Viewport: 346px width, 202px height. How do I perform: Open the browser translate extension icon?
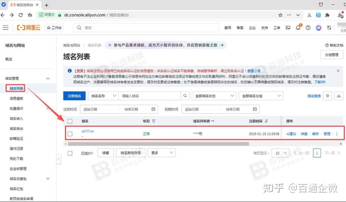tap(319, 15)
